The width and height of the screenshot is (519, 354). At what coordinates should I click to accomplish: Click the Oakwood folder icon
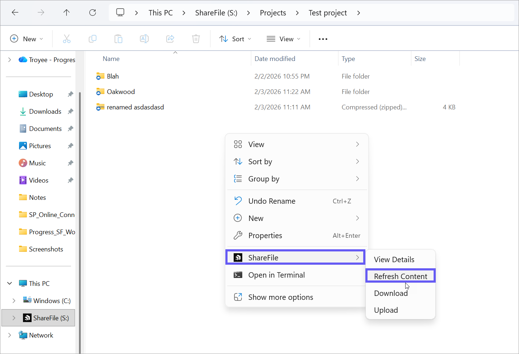[100, 92]
